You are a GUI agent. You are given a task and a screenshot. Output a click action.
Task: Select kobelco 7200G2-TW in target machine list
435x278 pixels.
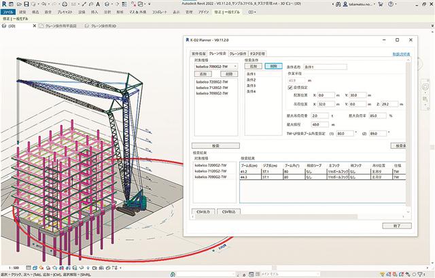click(x=215, y=82)
